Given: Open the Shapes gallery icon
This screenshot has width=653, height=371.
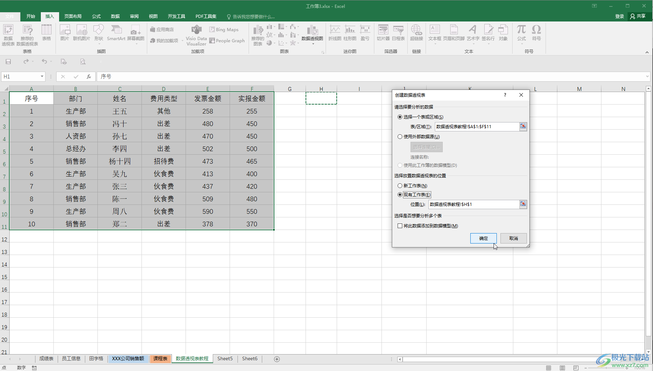Looking at the screenshot, I should tap(99, 34).
